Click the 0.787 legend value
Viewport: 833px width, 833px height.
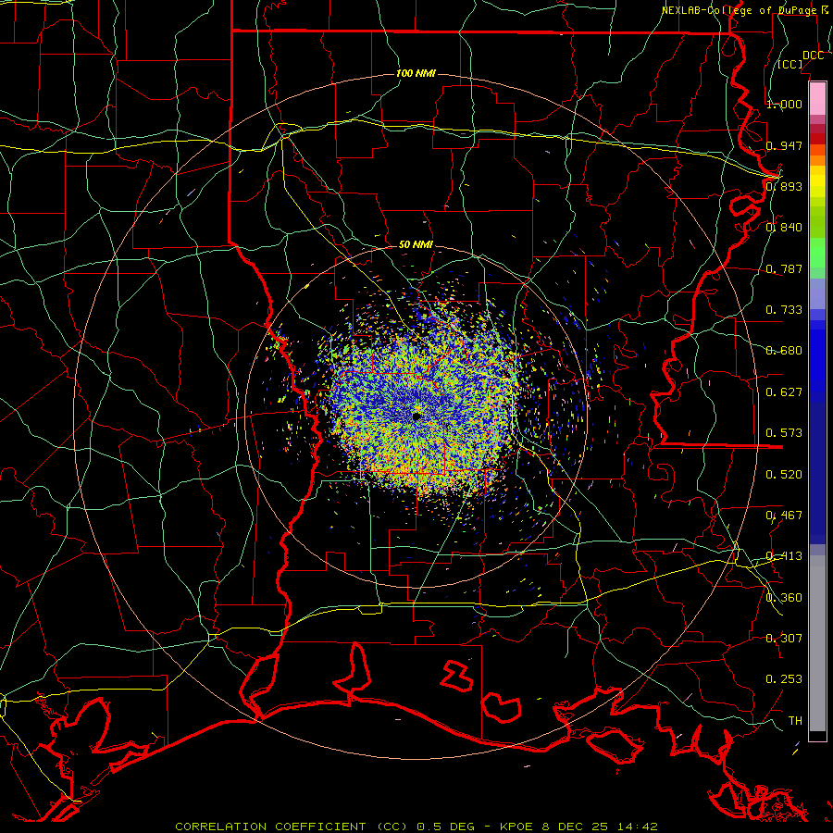784,268
